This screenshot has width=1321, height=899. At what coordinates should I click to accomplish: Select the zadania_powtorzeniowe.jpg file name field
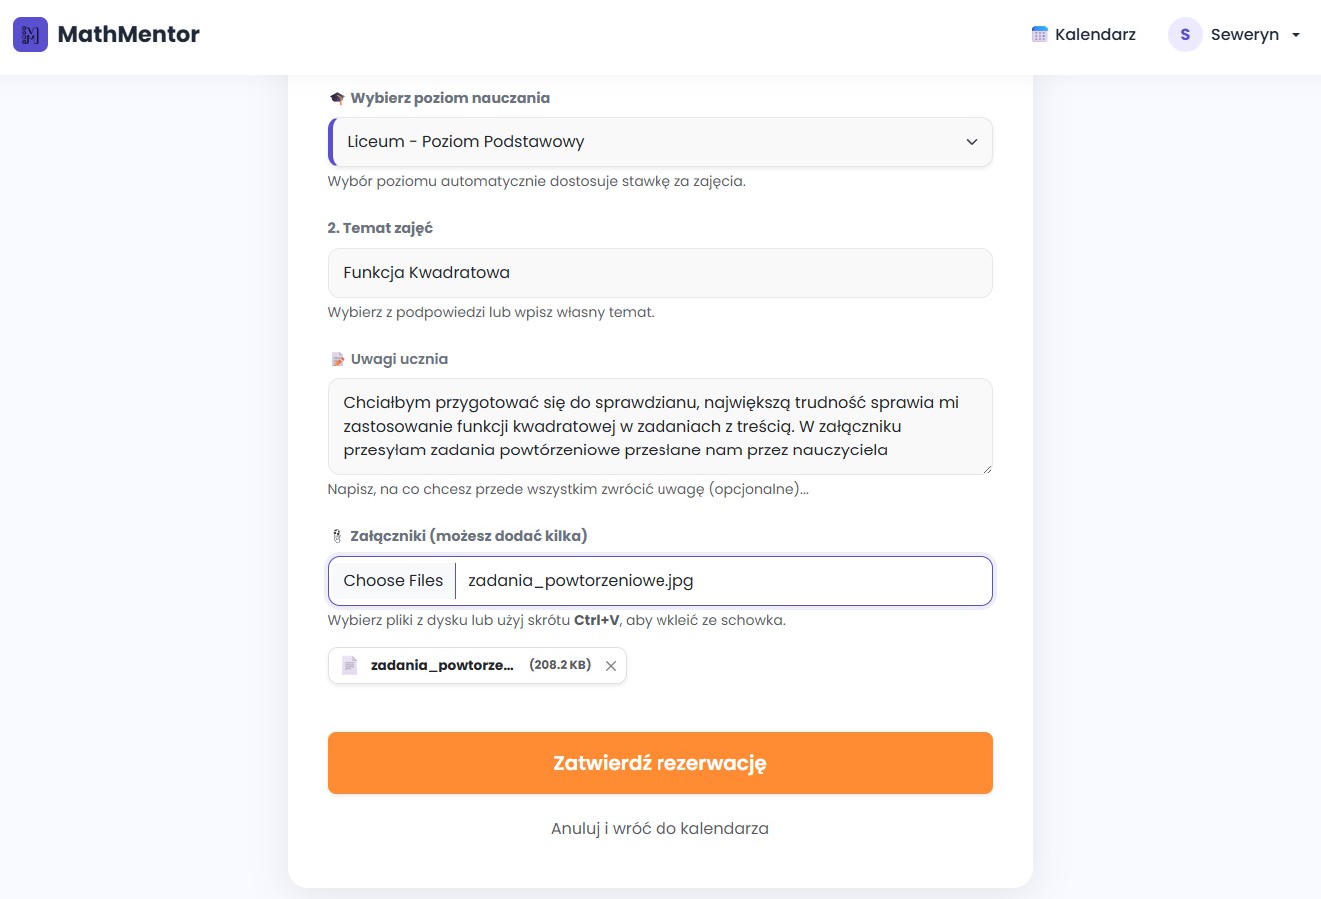tap(581, 581)
